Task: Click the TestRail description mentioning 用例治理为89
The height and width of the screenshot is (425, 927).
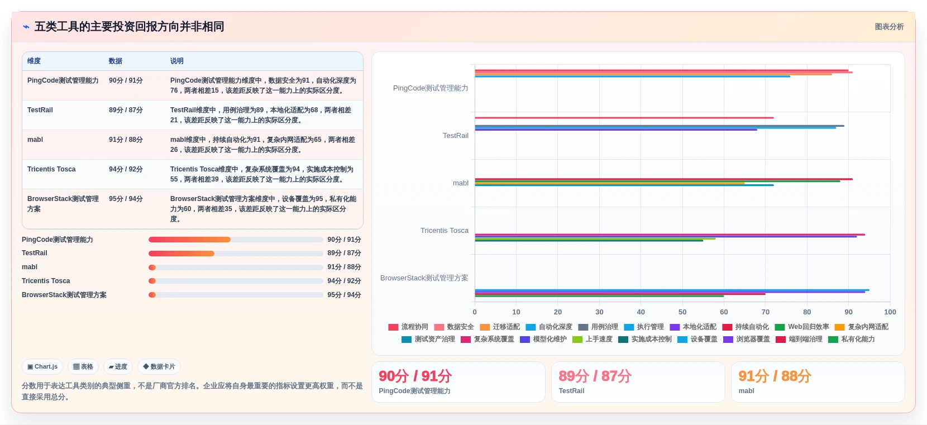Action: tap(261, 115)
